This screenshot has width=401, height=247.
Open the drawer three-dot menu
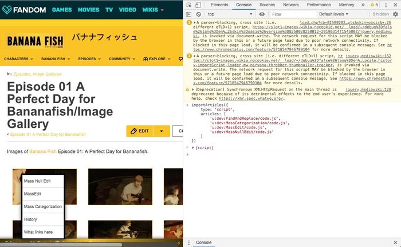coord(188,242)
